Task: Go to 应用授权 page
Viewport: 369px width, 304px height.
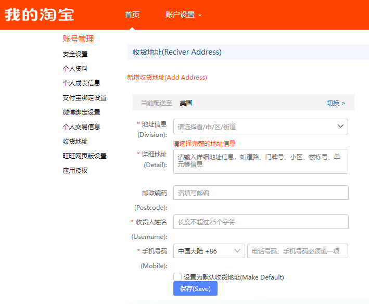Action: click(75, 171)
